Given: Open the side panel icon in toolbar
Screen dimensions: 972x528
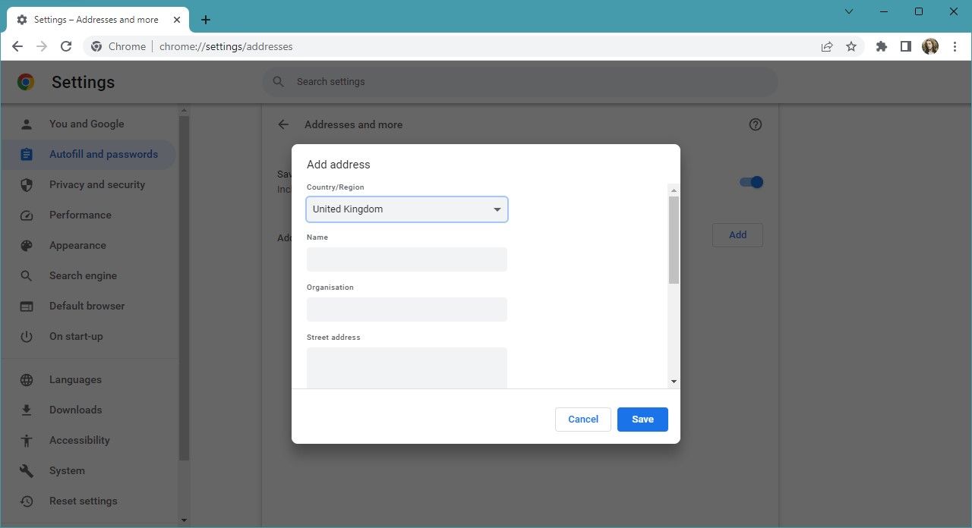Looking at the screenshot, I should tap(905, 46).
